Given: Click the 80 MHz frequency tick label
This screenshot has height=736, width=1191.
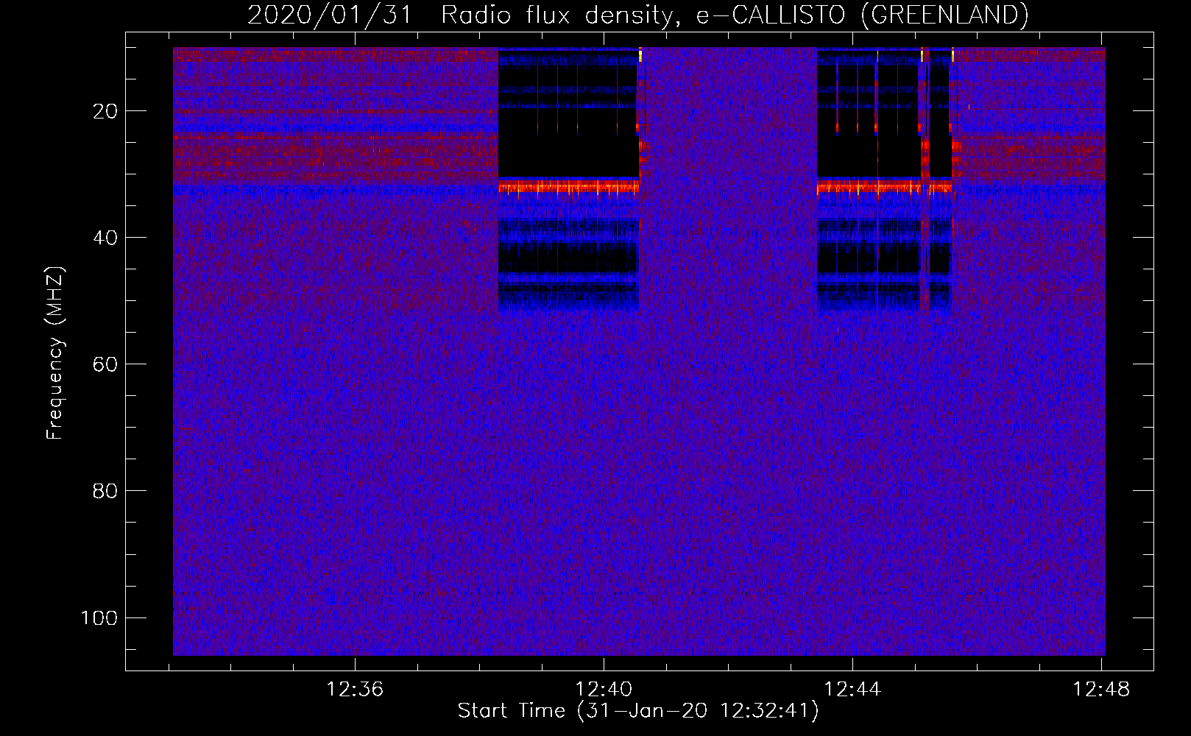Looking at the screenshot, I should click(105, 491).
